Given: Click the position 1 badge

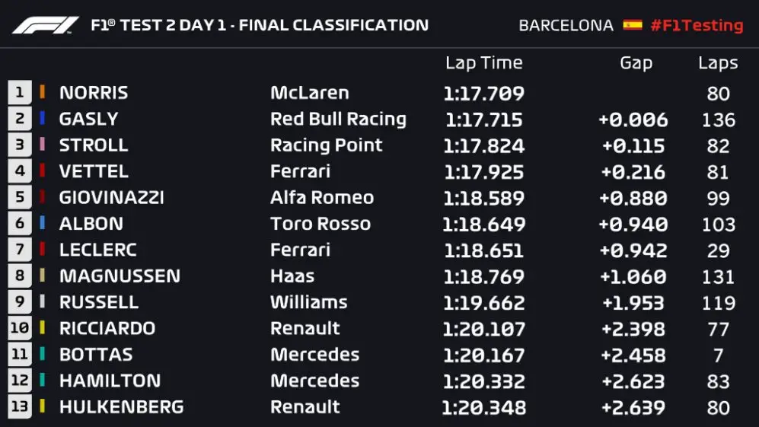Looking at the screenshot, I should pos(20,93).
